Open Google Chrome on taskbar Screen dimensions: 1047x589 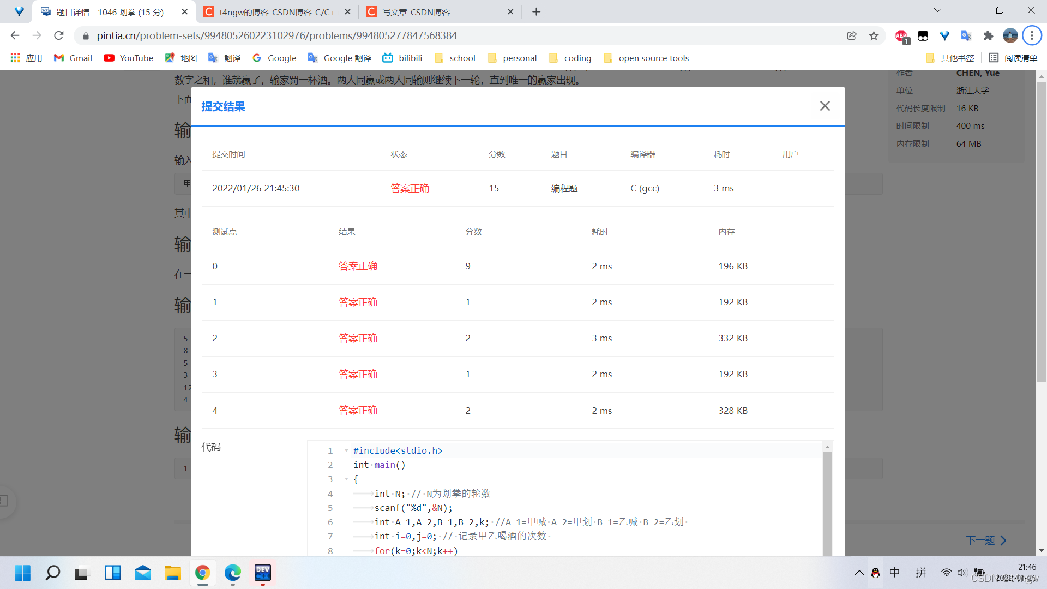(x=202, y=573)
